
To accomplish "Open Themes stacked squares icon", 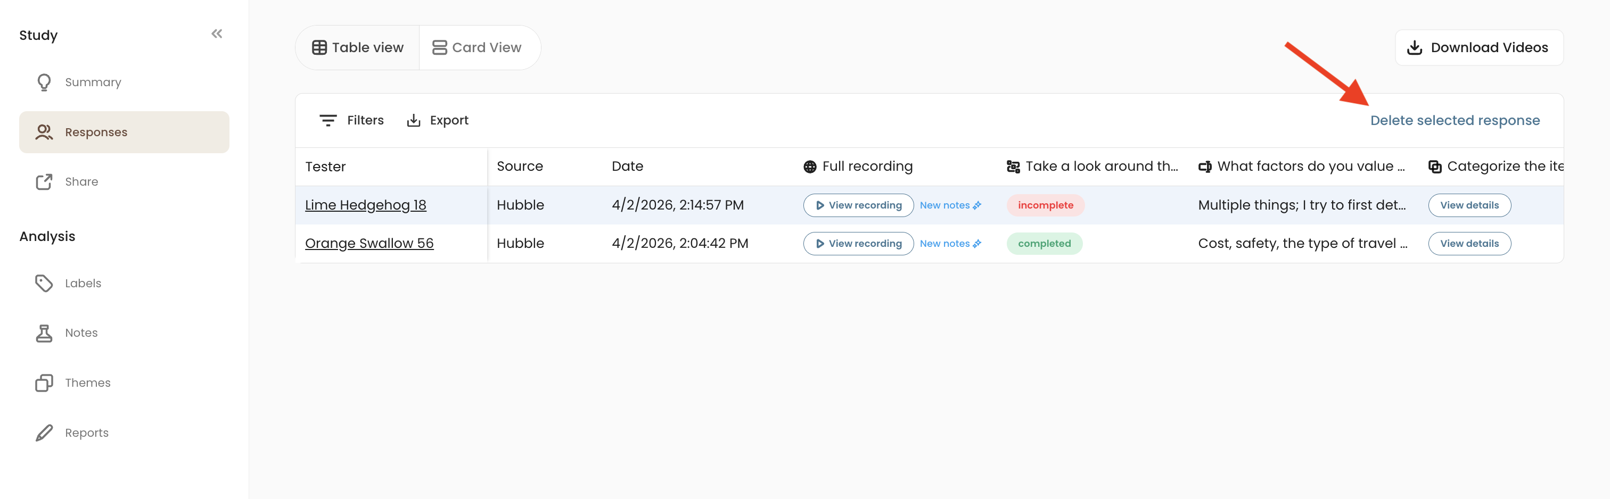I will pyautogui.click(x=44, y=383).
